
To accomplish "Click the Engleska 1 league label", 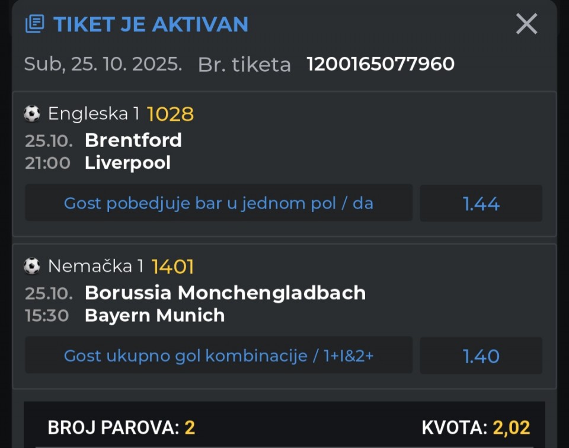I will click(x=95, y=113).
